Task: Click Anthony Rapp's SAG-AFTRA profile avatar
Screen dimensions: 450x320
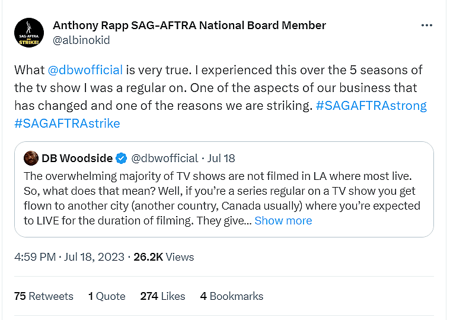Action: click(28, 33)
